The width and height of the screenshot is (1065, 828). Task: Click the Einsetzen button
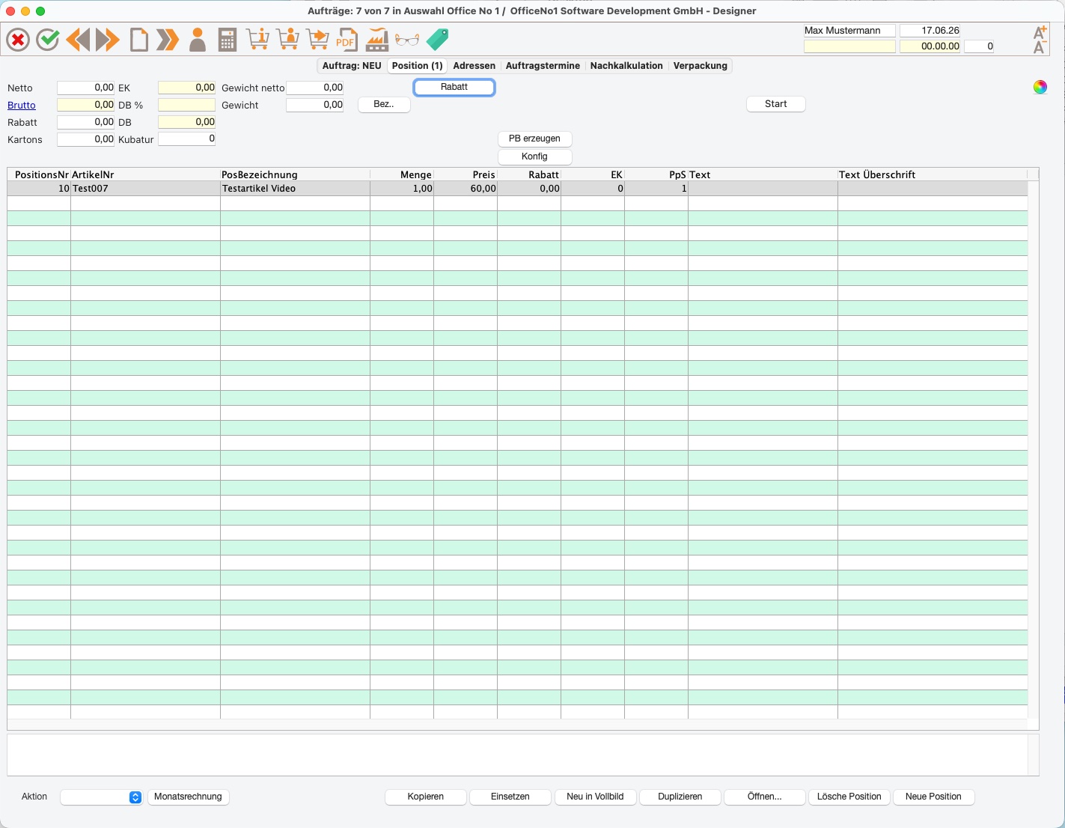[510, 797]
